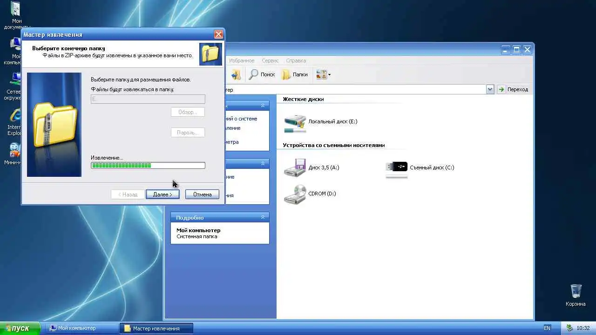
Task: Switch to Мой компьютер taskbar button
Action: click(x=81, y=328)
